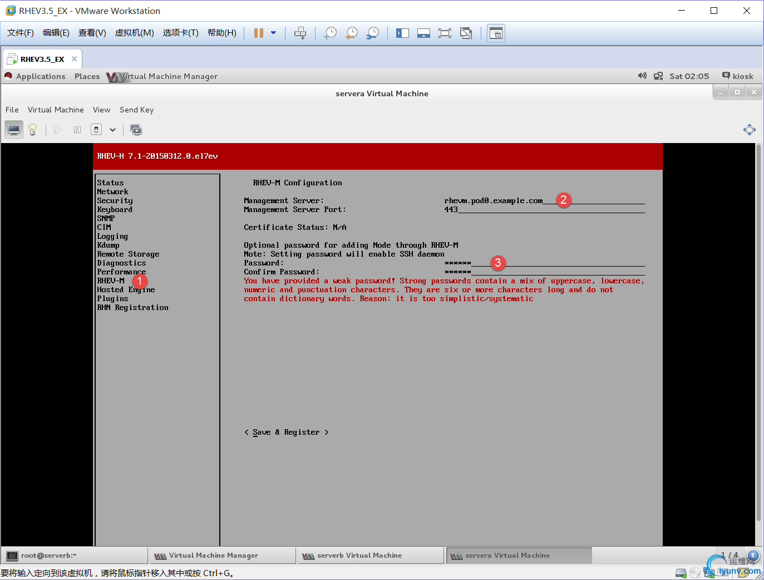The height and width of the screenshot is (580, 764).
Task: Open the power options dropdown arrow
Action: click(x=273, y=33)
